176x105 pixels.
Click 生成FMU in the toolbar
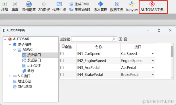[79, 4]
